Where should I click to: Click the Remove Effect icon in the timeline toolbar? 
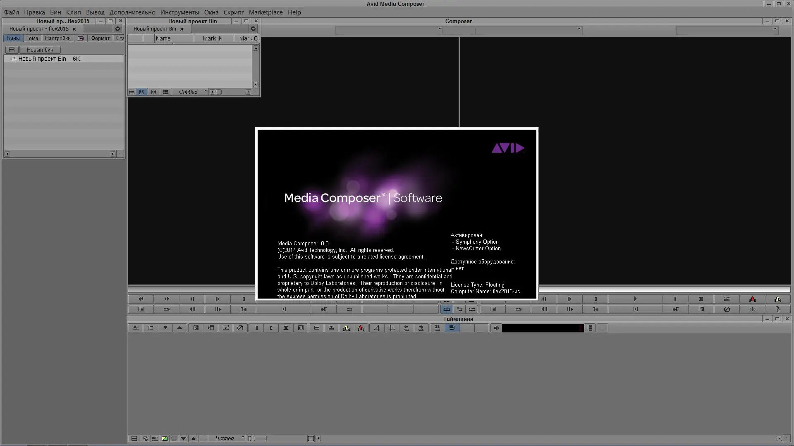pos(240,328)
